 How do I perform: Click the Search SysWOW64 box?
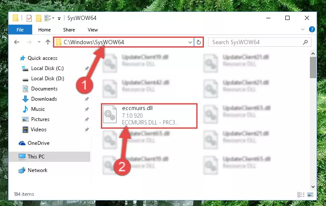click(260, 42)
